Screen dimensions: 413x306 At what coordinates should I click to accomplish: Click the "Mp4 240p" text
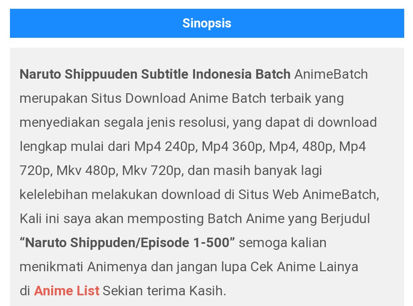coord(165,147)
